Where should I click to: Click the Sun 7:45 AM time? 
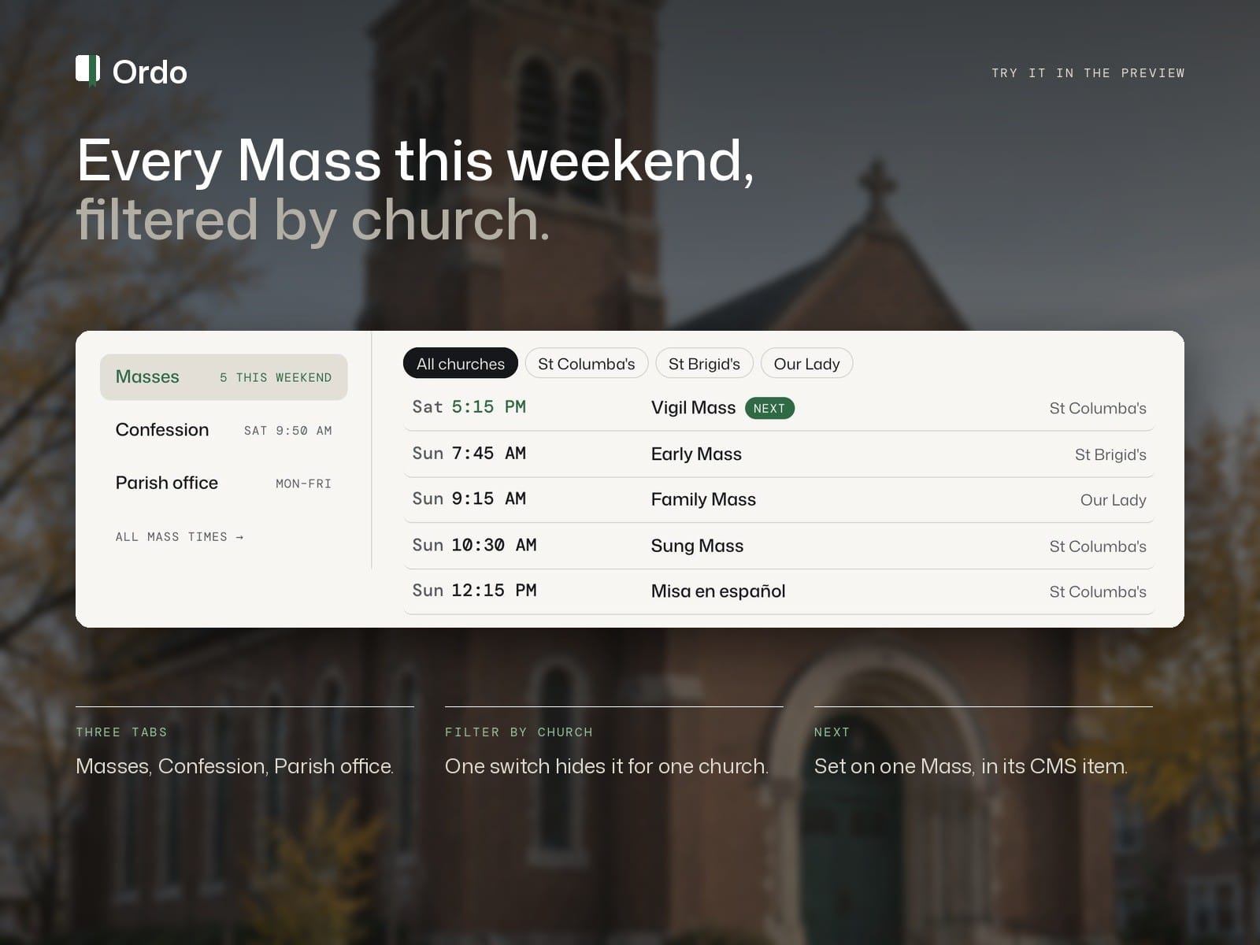pos(469,454)
